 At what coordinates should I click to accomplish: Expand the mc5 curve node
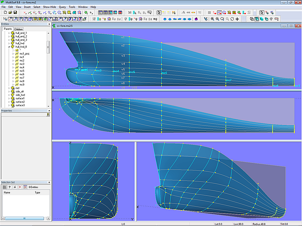[x=13, y=71]
